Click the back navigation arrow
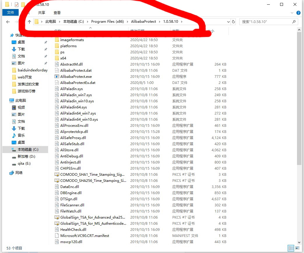Image resolution: width=304 pixels, height=253 pixels. coord(8,22)
